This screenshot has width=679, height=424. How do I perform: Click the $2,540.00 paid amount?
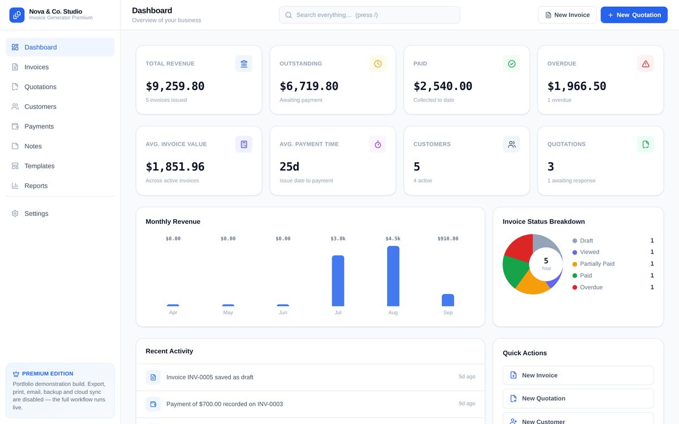pyautogui.click(x=442, y=86)
